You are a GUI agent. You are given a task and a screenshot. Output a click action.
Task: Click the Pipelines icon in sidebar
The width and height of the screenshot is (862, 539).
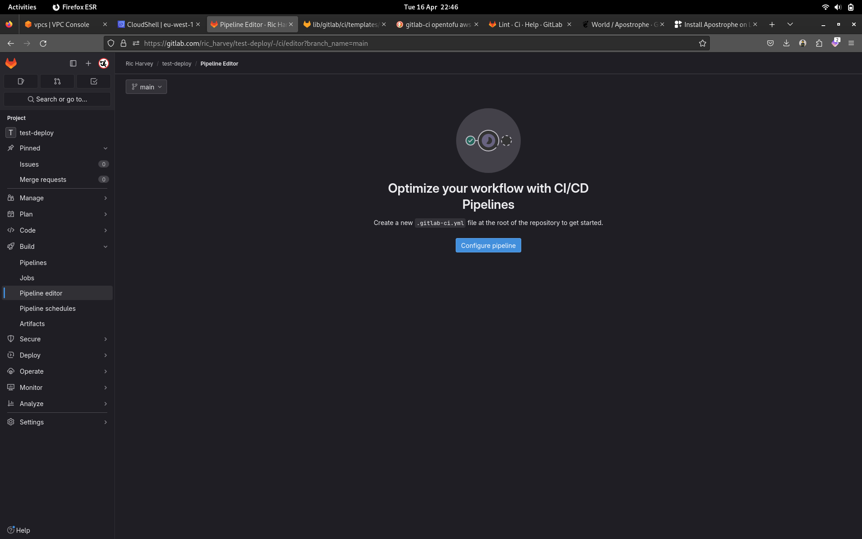click(32, 262)
